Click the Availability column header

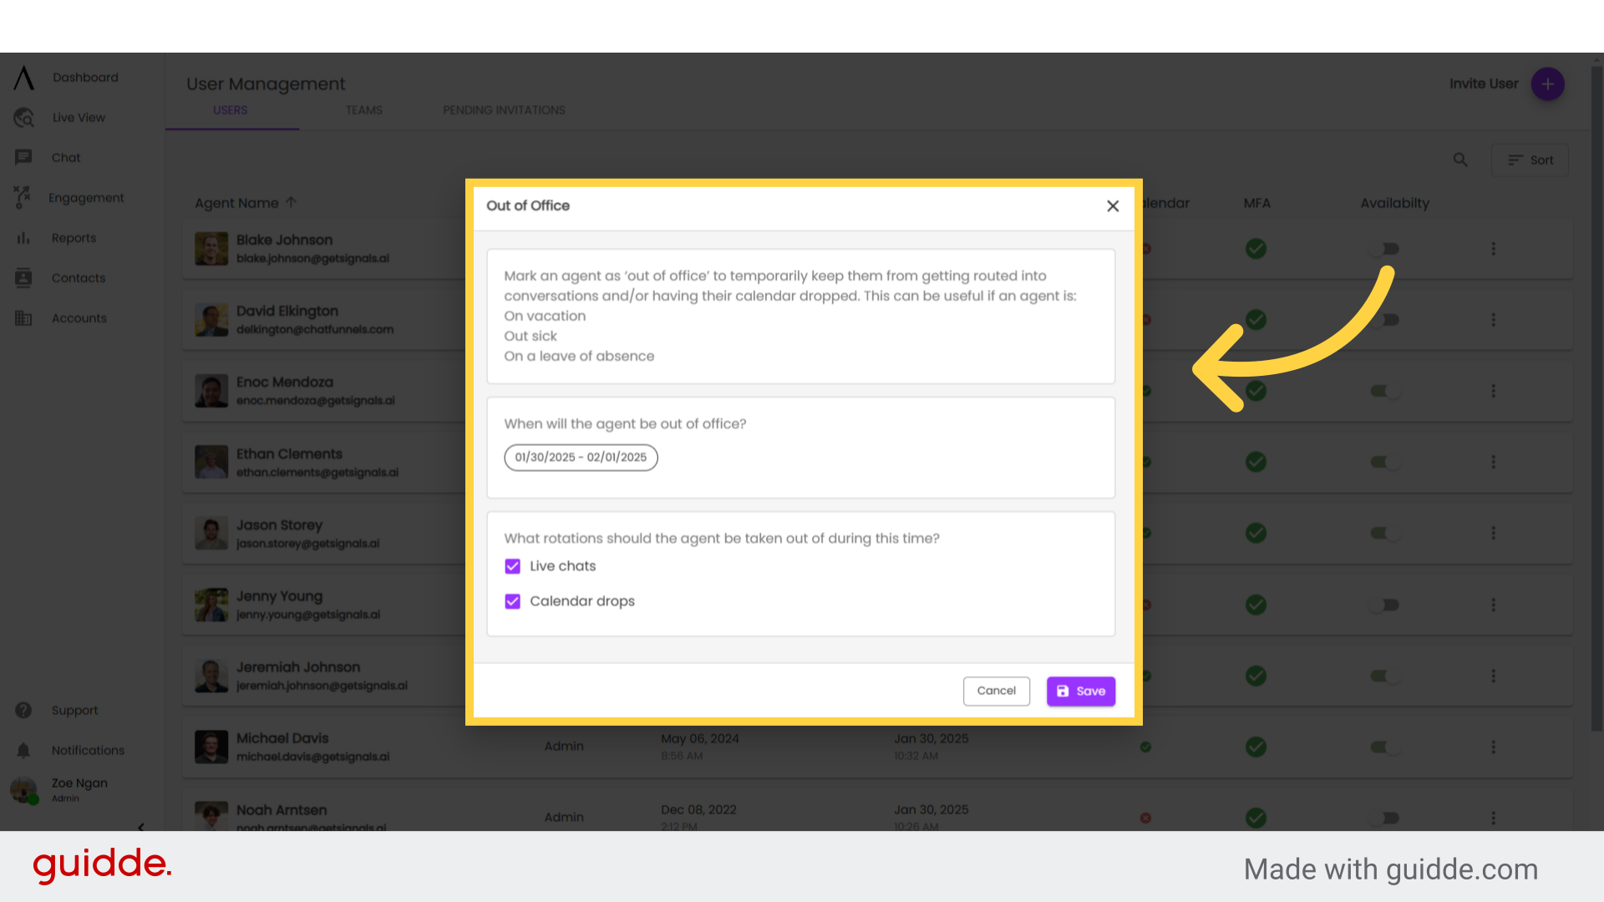pyautogui.click(x=1394, y=203)
